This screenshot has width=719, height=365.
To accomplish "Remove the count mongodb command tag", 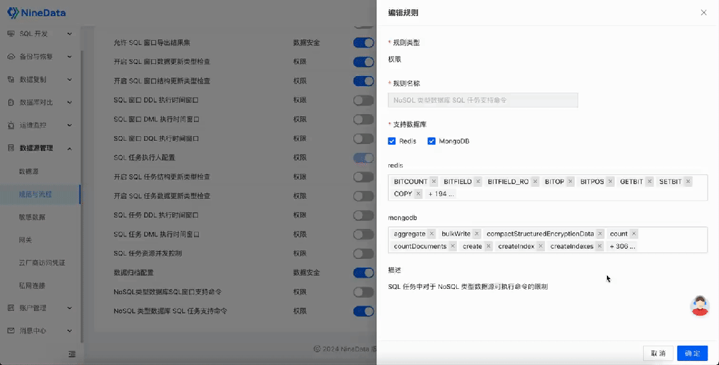I will 634,234.
